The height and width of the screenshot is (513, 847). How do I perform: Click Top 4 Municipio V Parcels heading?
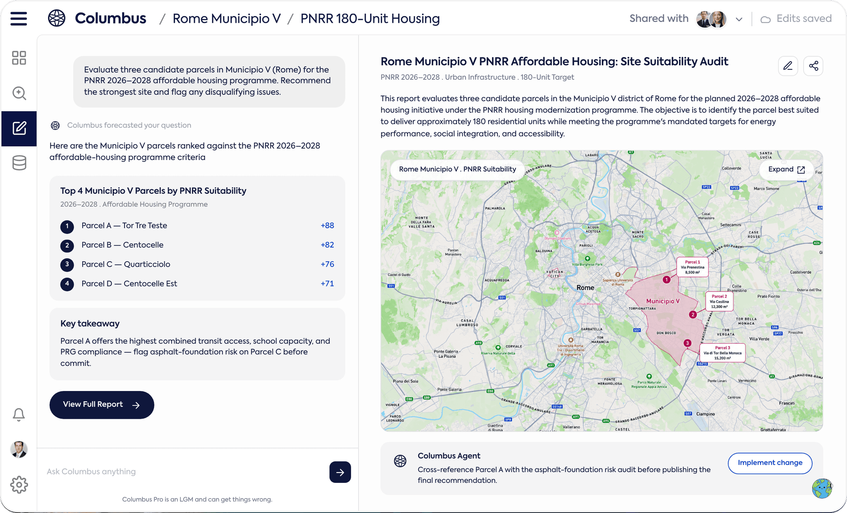click(153, 191)
